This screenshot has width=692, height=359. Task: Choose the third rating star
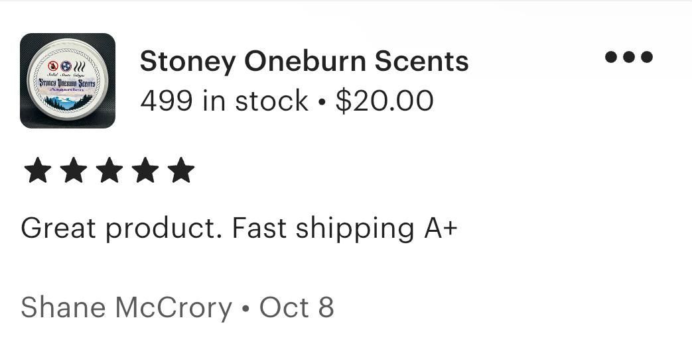tap(109, 170)
